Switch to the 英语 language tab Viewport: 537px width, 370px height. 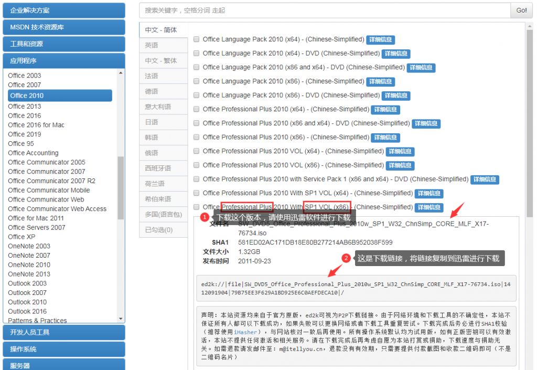164,45
